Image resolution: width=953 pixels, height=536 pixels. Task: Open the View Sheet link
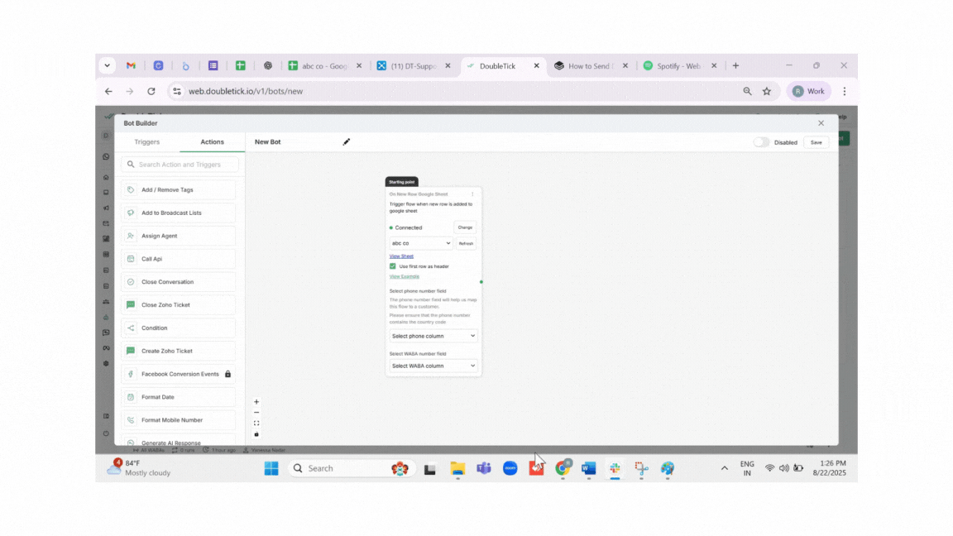[x=401, y=256]
